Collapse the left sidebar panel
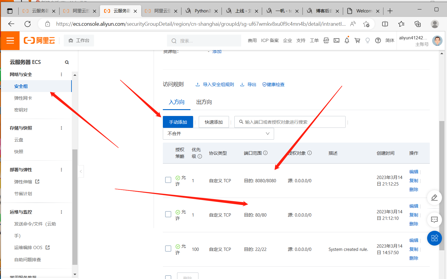447x279 pixels. coord(81,171)
